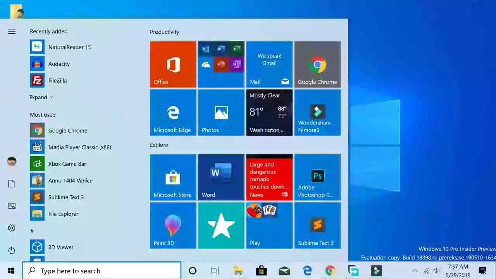Open the Mail tile
The height and width of the screenshot is (279, 496).
(269, 64)
